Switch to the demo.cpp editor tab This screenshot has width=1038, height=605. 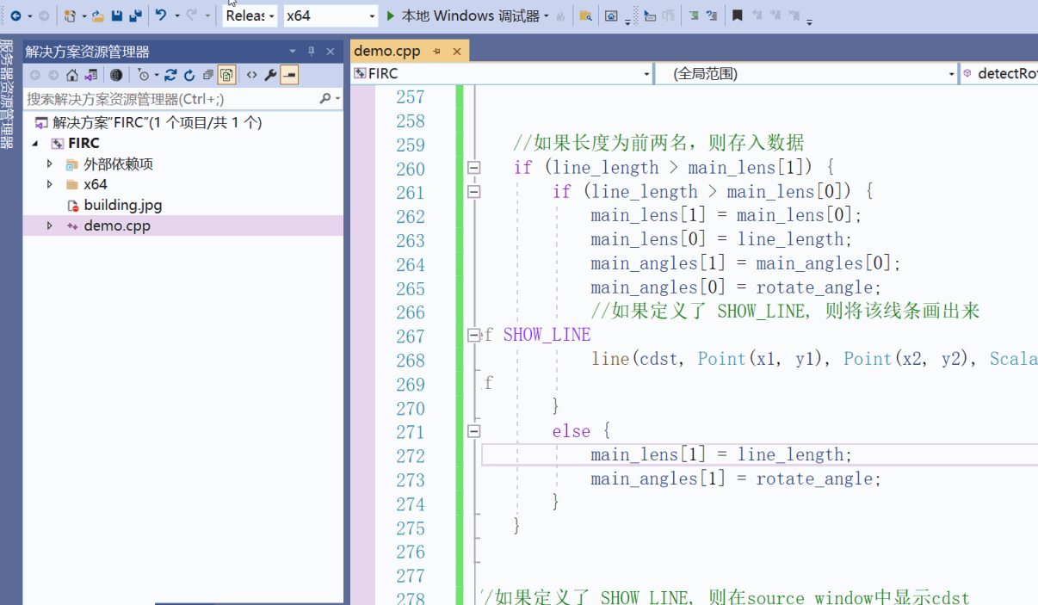387,51
